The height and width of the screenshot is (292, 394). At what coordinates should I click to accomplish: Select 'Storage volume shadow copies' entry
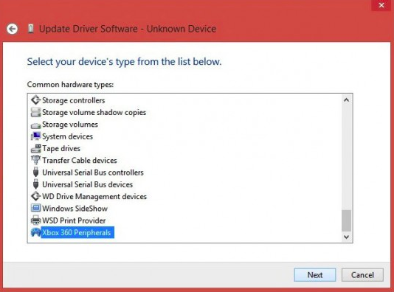(x=94, y=113)
